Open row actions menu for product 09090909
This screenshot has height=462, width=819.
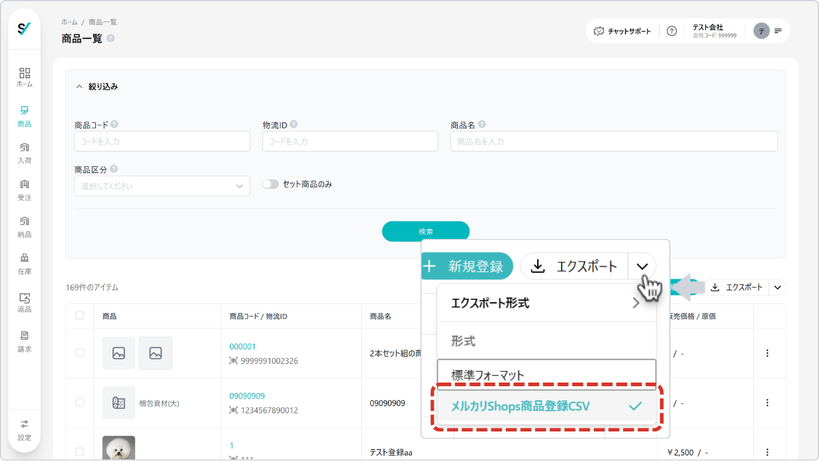(x=768, y=403)
